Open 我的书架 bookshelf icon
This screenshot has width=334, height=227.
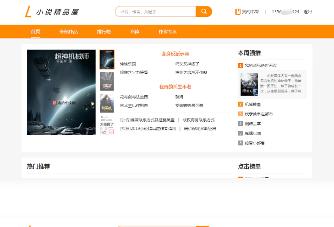[x=238, y=12]
